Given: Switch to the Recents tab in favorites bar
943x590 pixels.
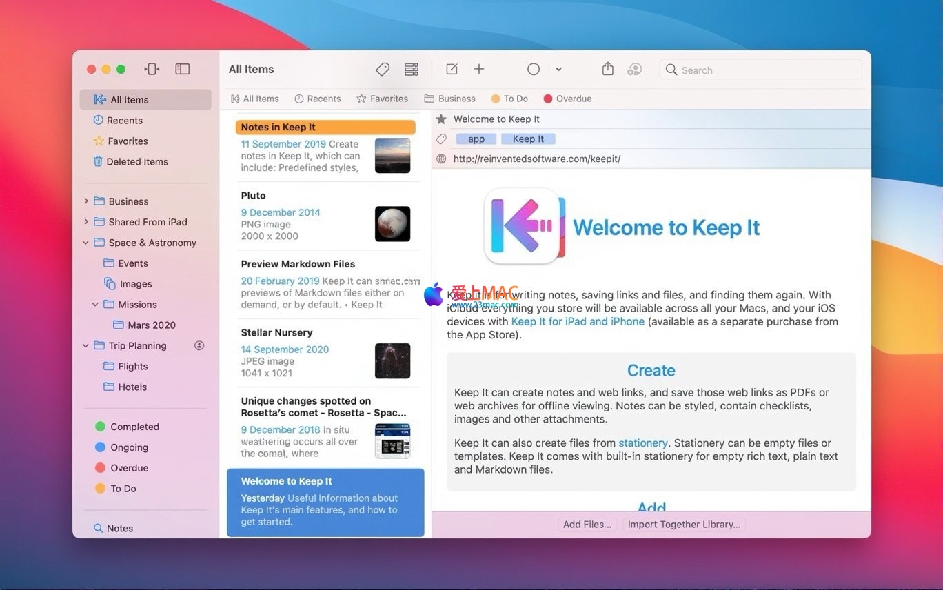Looking at the screenshot, I should pos(318,99).
